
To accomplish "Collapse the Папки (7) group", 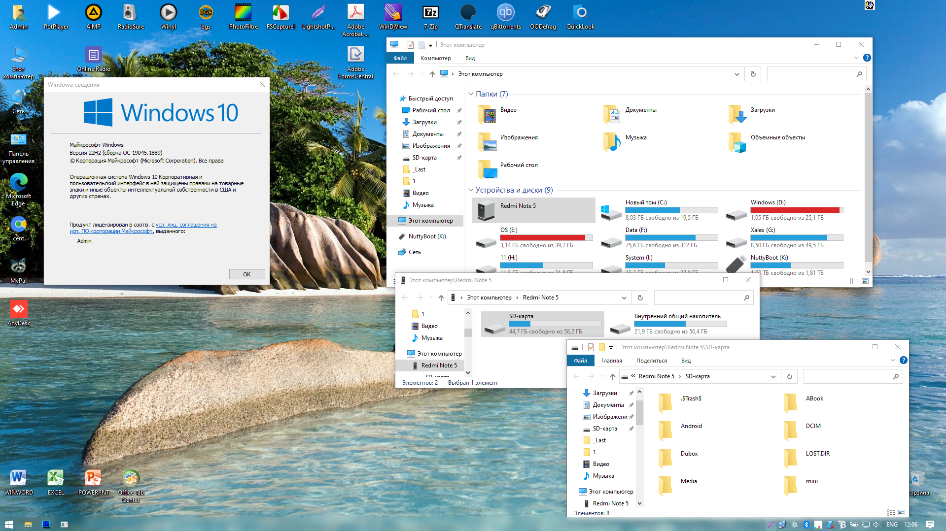I will [x=471, y=94].
